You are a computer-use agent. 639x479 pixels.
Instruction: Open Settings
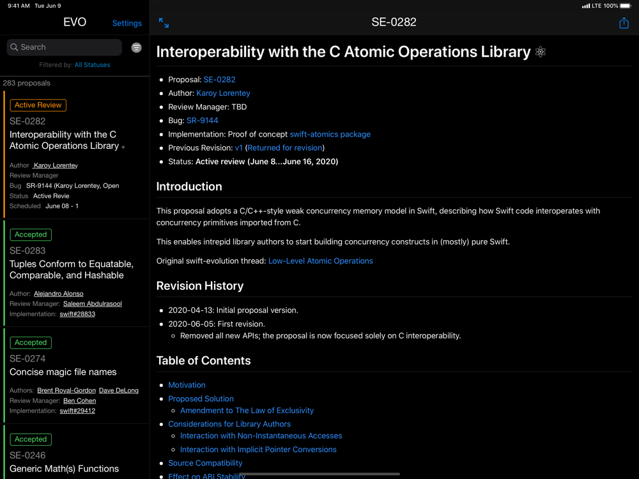click(127, 23)
